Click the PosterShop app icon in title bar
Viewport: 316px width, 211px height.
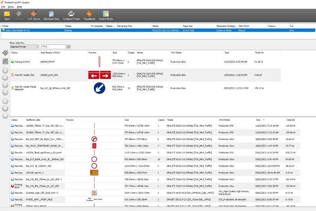point(2,2)
